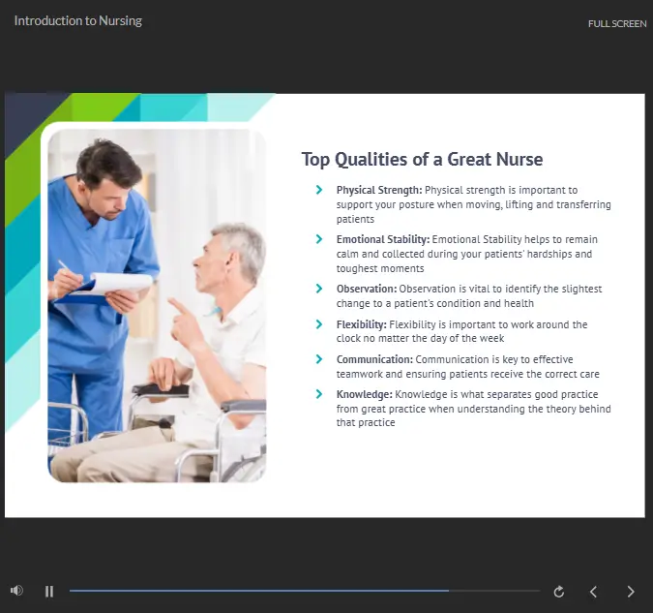Enter FULL SCREEN mode
The width and height of the screenshot is (653, 613).
617,24
